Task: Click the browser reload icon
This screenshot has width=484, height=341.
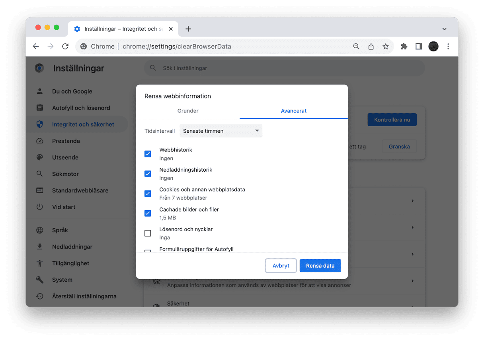Action: [65, 47]
